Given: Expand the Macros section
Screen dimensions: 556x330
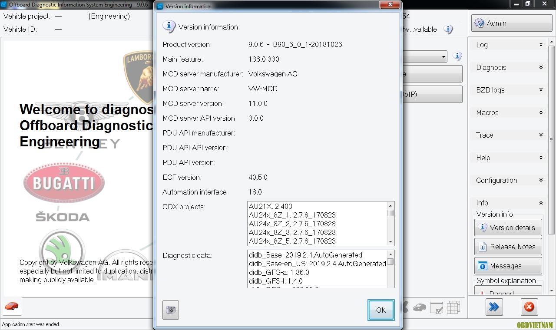Looking at the screenshot, I should click(x=508, y=112).
